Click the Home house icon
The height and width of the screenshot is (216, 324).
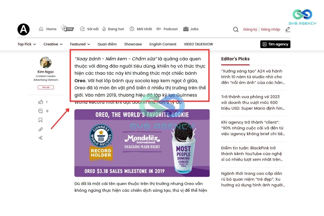click(x=41, y=29)
